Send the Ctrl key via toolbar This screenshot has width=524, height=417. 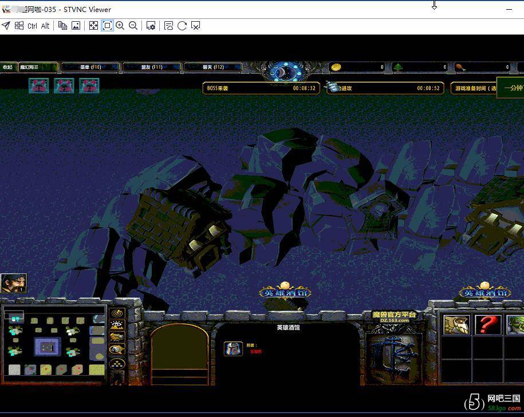click(x=33, y=26)
